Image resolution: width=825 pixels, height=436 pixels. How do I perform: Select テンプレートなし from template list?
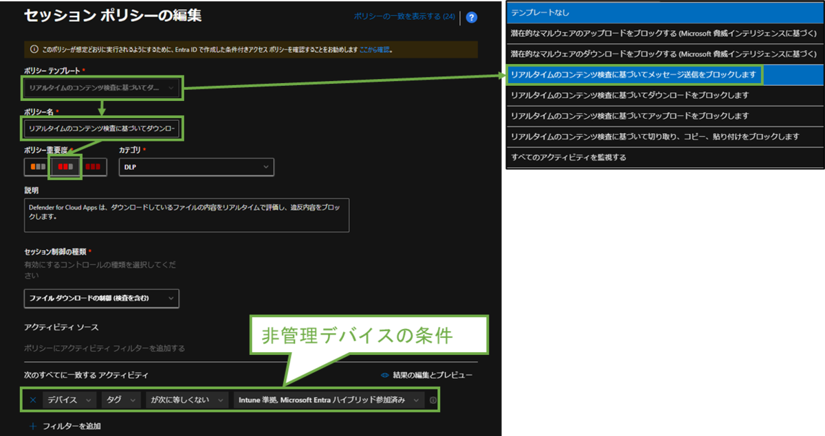tap(665, 12)
